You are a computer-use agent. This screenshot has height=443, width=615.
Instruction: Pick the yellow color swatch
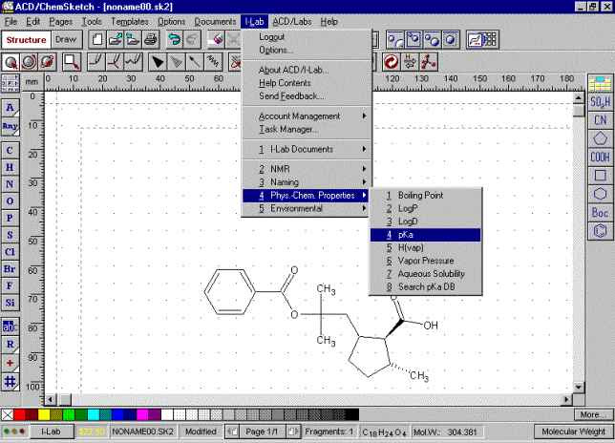coord(44,414)
